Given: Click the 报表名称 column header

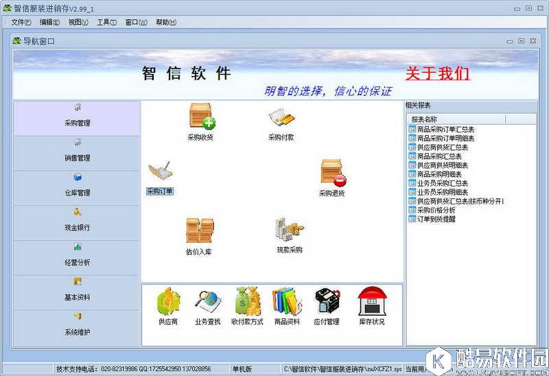Looking at the screenshot, I should coord(456,119).
